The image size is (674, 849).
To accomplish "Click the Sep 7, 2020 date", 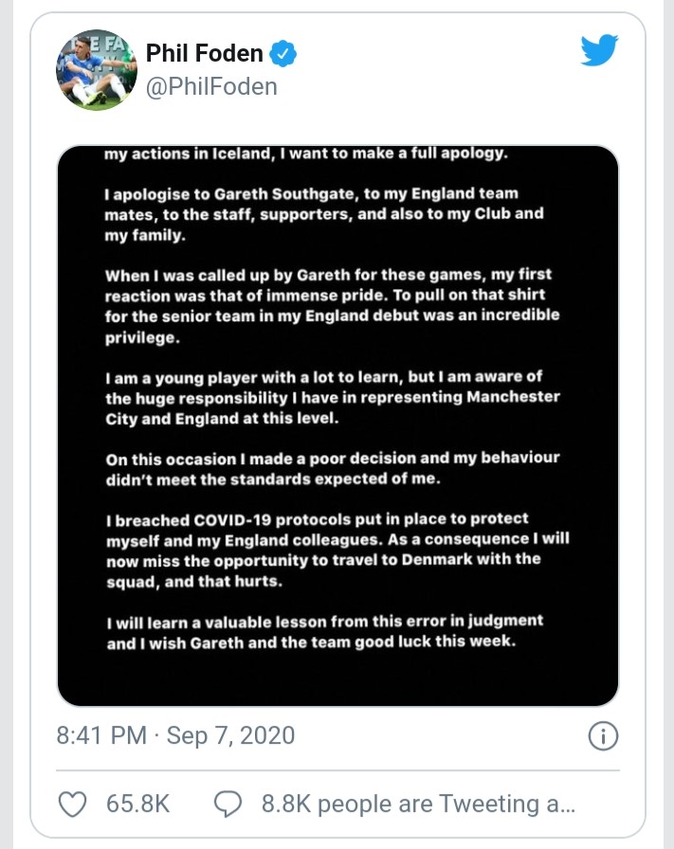I will pos(230,735).
